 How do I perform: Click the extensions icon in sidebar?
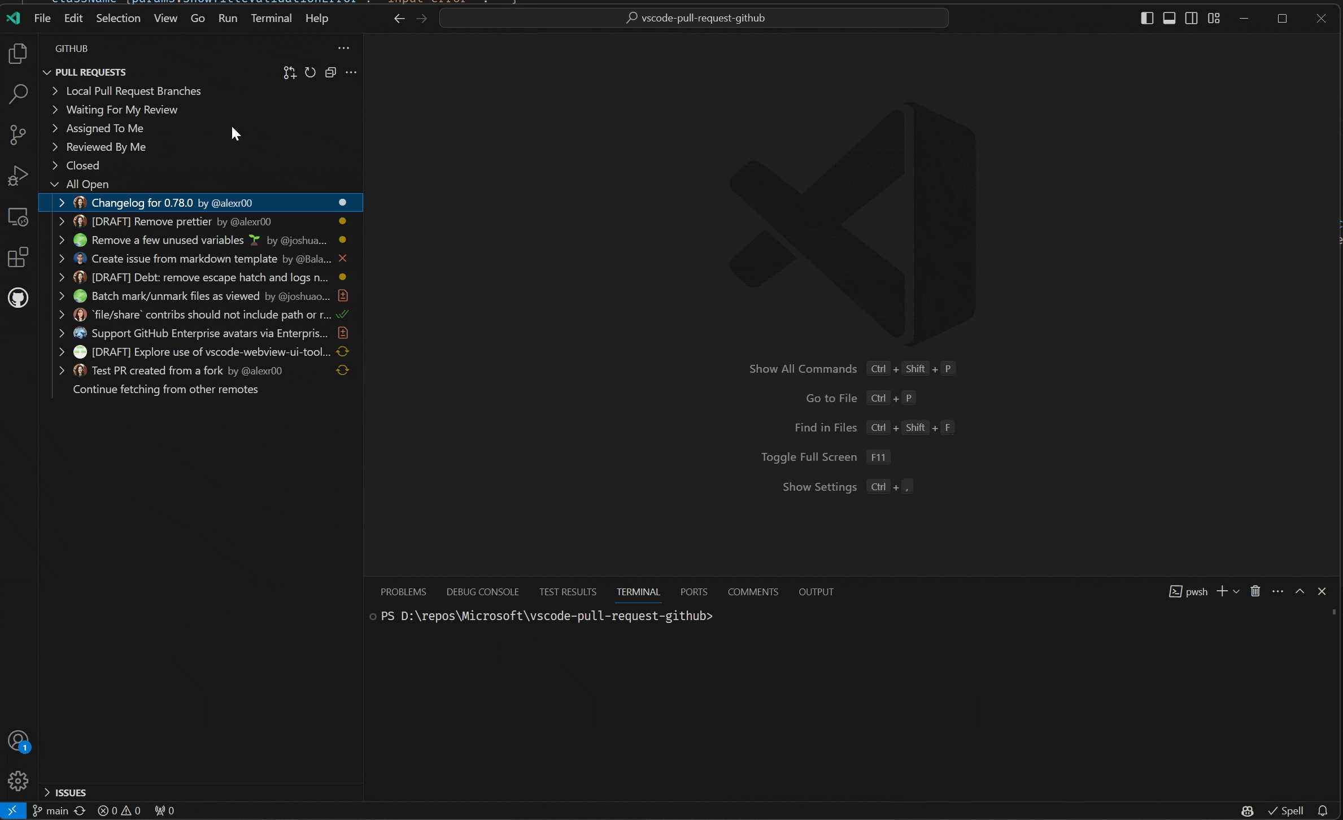point(19,256)
